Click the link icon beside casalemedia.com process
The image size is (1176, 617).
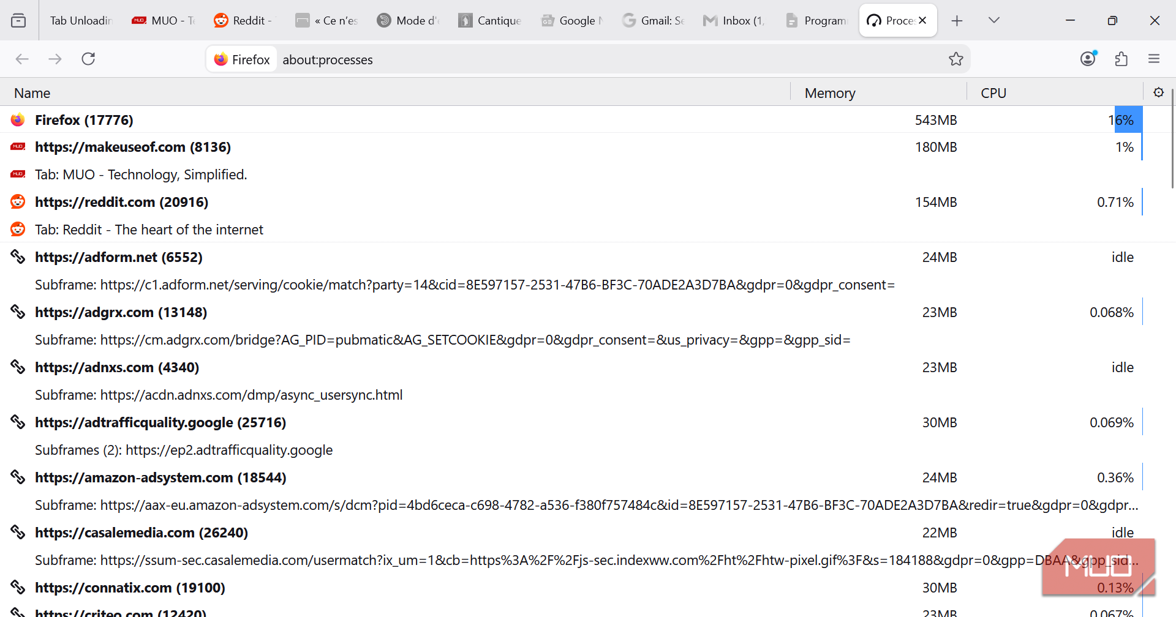(x=18, y=532)
